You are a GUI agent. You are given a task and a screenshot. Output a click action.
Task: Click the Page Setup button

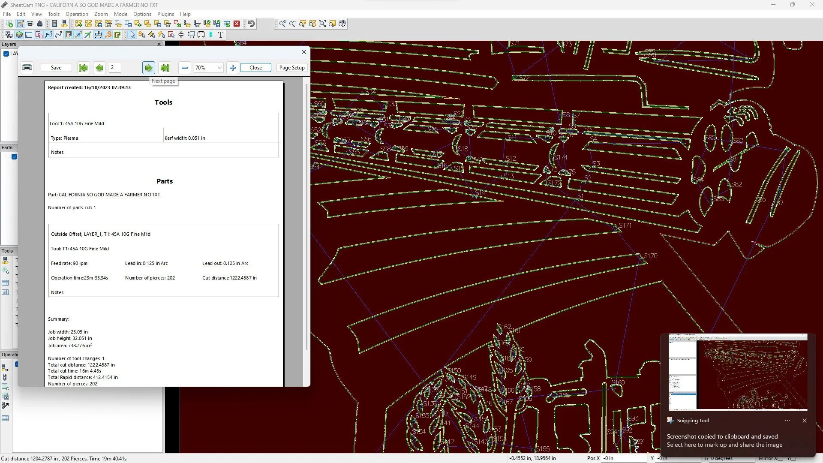(291, 68)
